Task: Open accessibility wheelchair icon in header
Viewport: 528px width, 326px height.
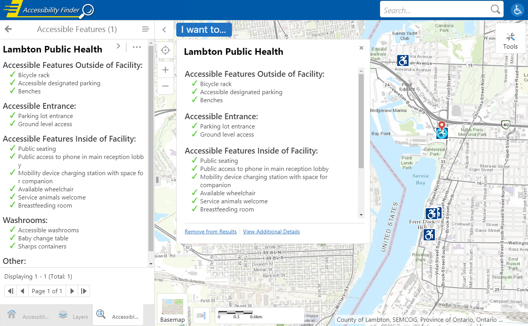Action: click(517, 10)
